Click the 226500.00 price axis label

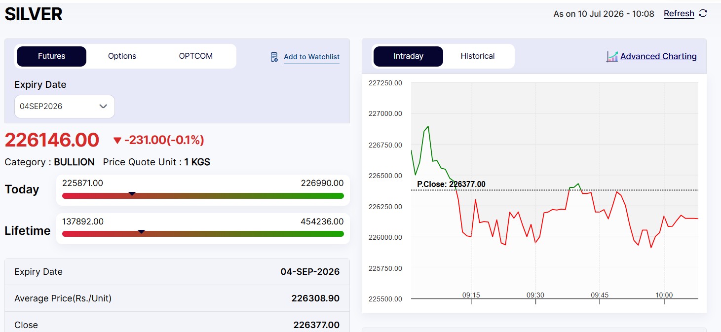[385, 176]
